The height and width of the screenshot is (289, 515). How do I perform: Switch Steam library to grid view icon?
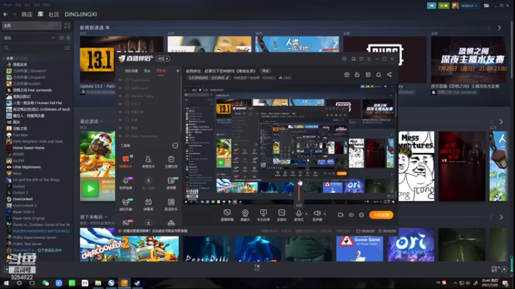[x=67, y=26]
